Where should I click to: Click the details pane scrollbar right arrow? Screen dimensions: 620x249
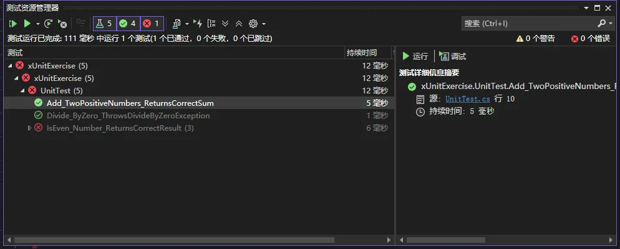pos(612,240)
